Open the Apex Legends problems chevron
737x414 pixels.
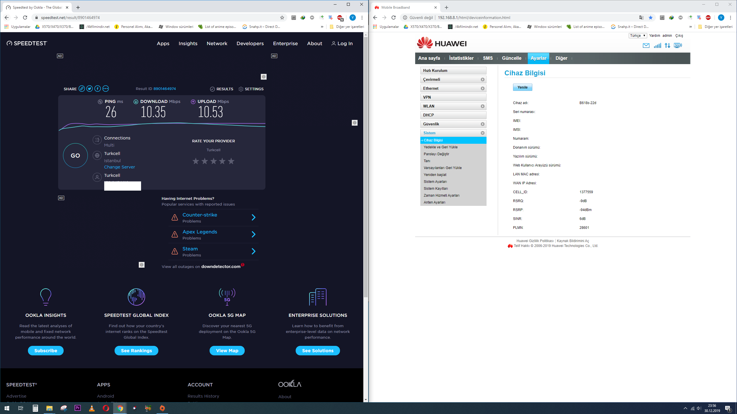click(x=254, y=234)
